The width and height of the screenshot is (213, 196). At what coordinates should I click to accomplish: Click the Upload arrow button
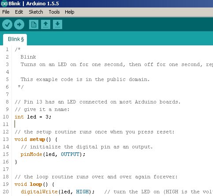(x=19, y=24)
